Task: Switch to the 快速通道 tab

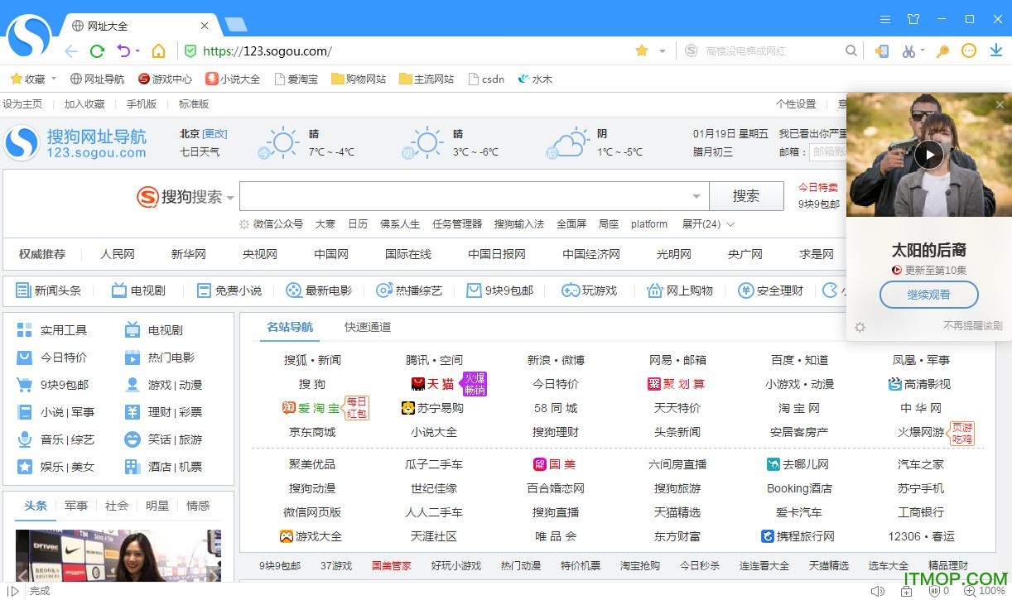Action: (367, 326)
